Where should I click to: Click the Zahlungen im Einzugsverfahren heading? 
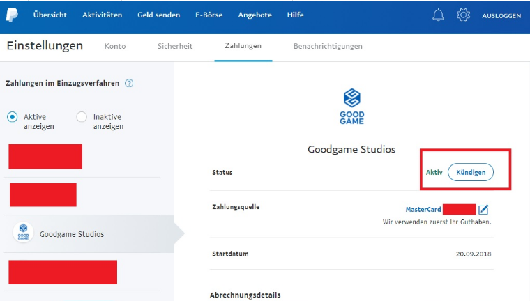point(63,83)
